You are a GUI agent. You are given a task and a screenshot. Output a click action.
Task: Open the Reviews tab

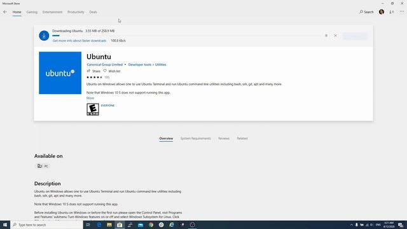pyautogui.click(x=224, y=139)
